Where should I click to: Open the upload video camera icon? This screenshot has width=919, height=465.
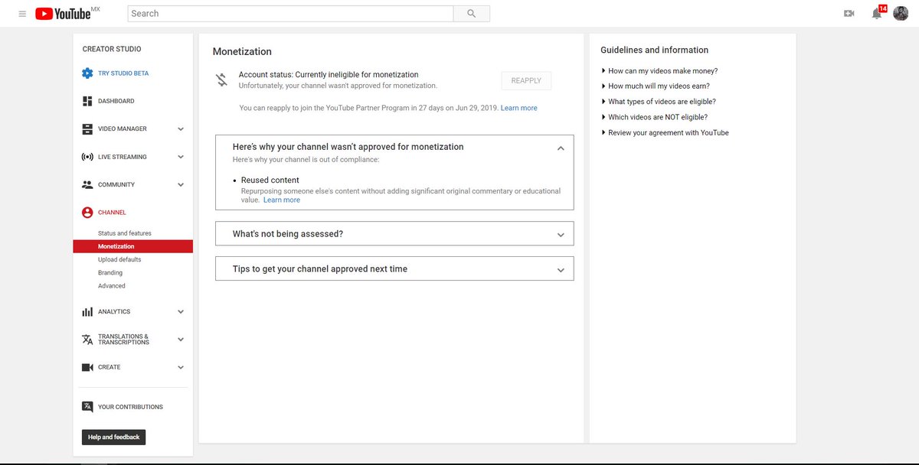pos(849,14)
